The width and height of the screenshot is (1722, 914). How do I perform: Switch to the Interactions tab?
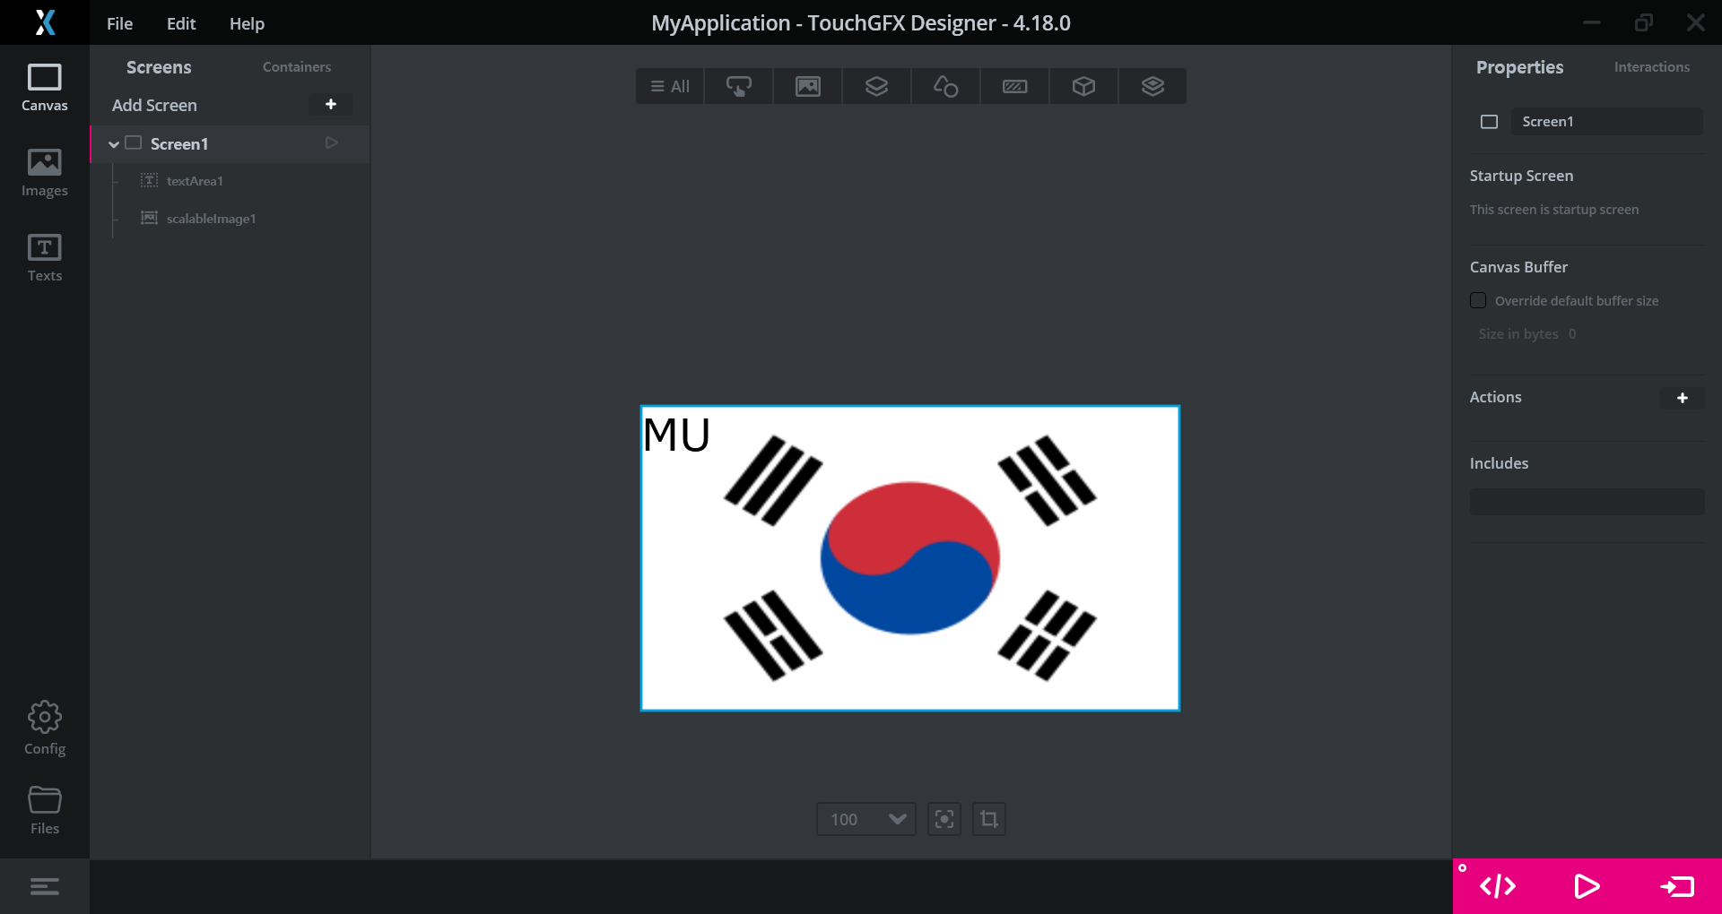coord(1652,67)
